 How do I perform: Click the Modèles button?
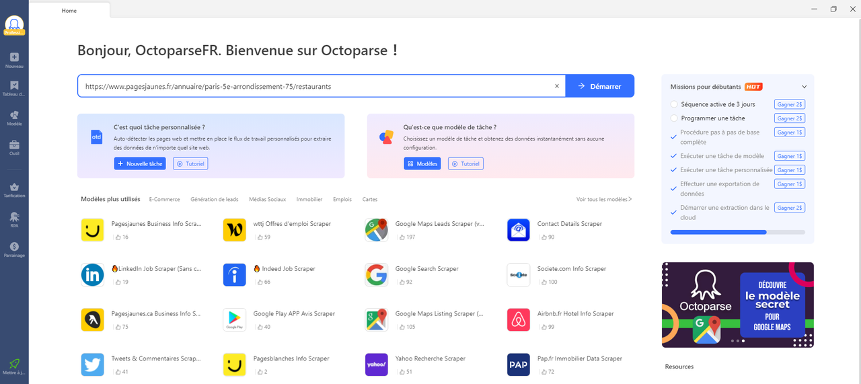pyautogui.click(x=422, y=163)
